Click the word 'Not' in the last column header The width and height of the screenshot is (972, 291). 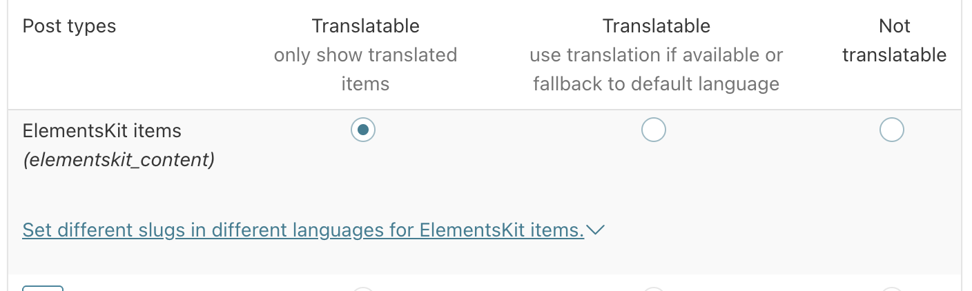(894, 26)
